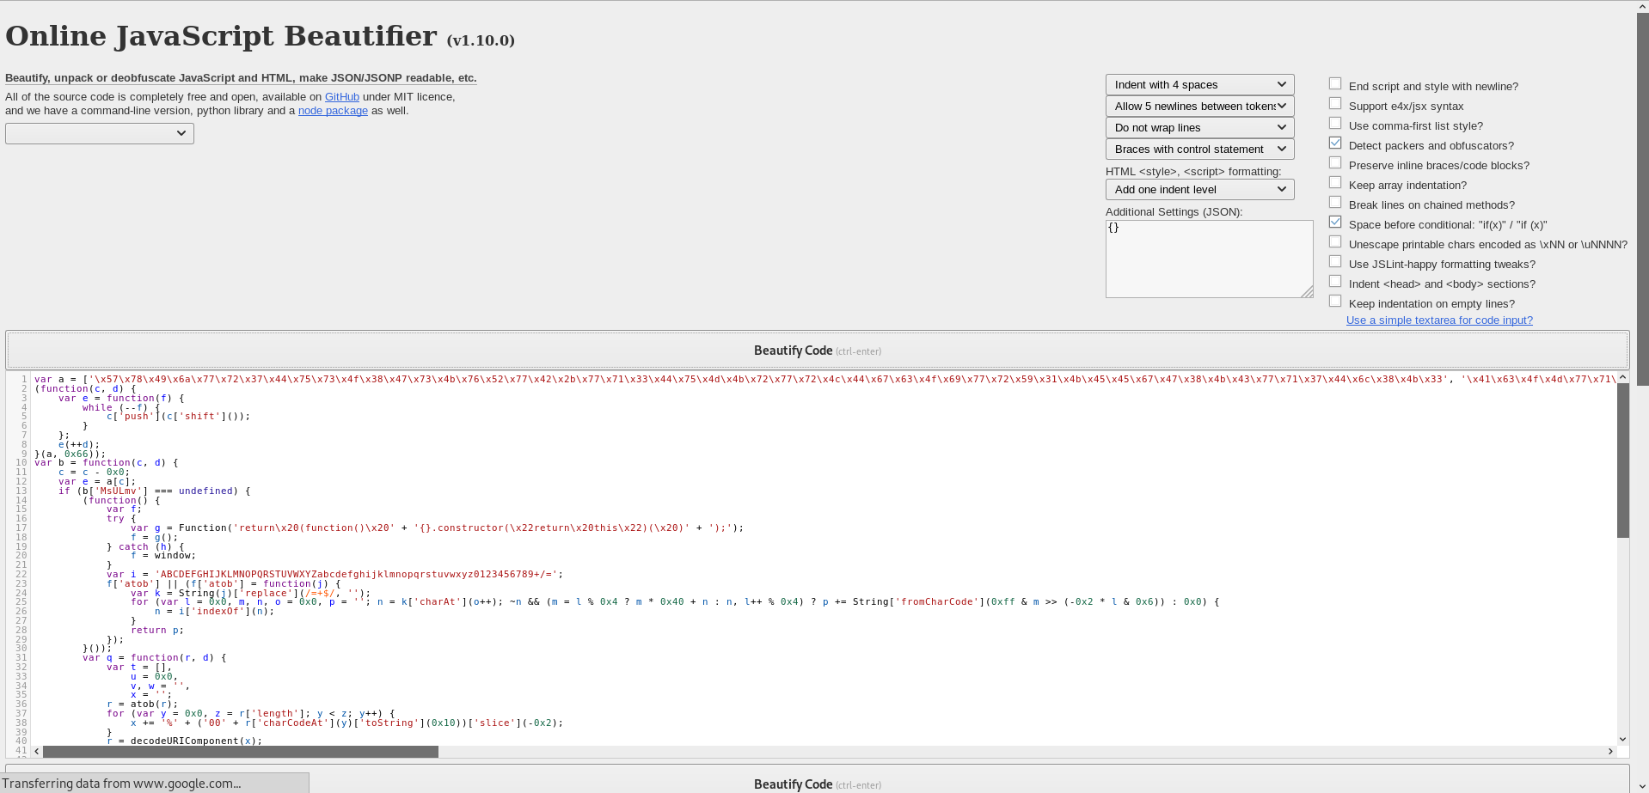Image resolution: width=1649 pixels, height=793 pixels.
Task: Check Support e4x/jsx syntax option
Action: tap(1335, 104)
